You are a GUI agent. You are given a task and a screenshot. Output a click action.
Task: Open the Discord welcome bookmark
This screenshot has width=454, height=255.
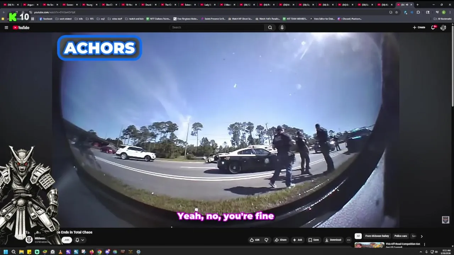click(x=350, y=19)
